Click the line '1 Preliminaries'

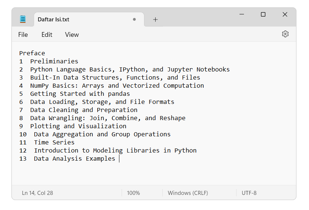tap(49, 61)
